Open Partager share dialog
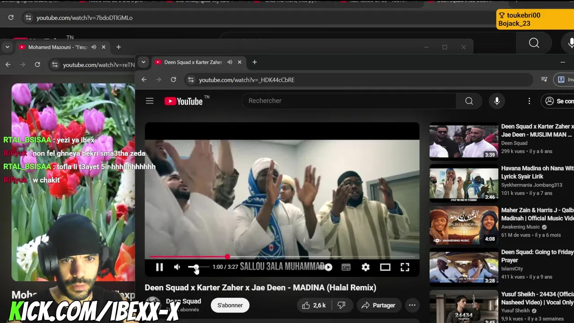The width and height of the screenshot is (574, 323). [x=378, y=306]
